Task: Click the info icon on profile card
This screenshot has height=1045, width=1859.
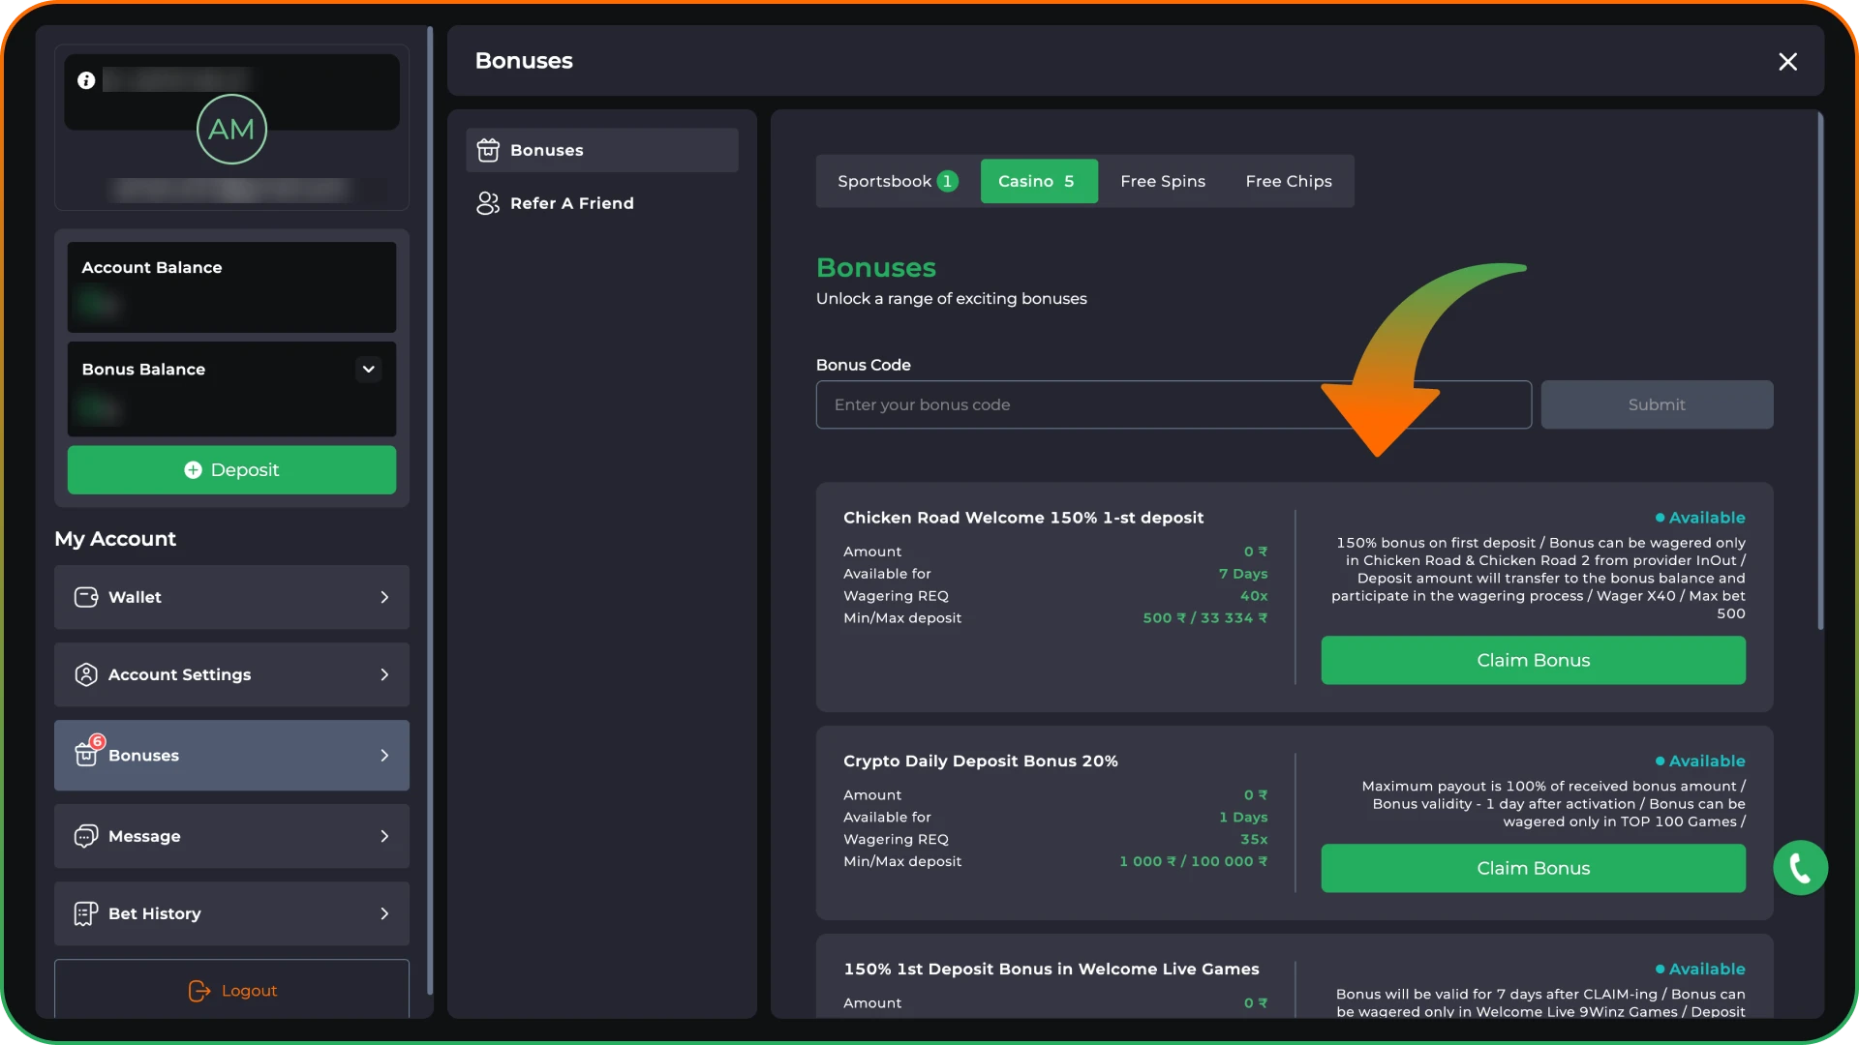Action: point(86,80)
